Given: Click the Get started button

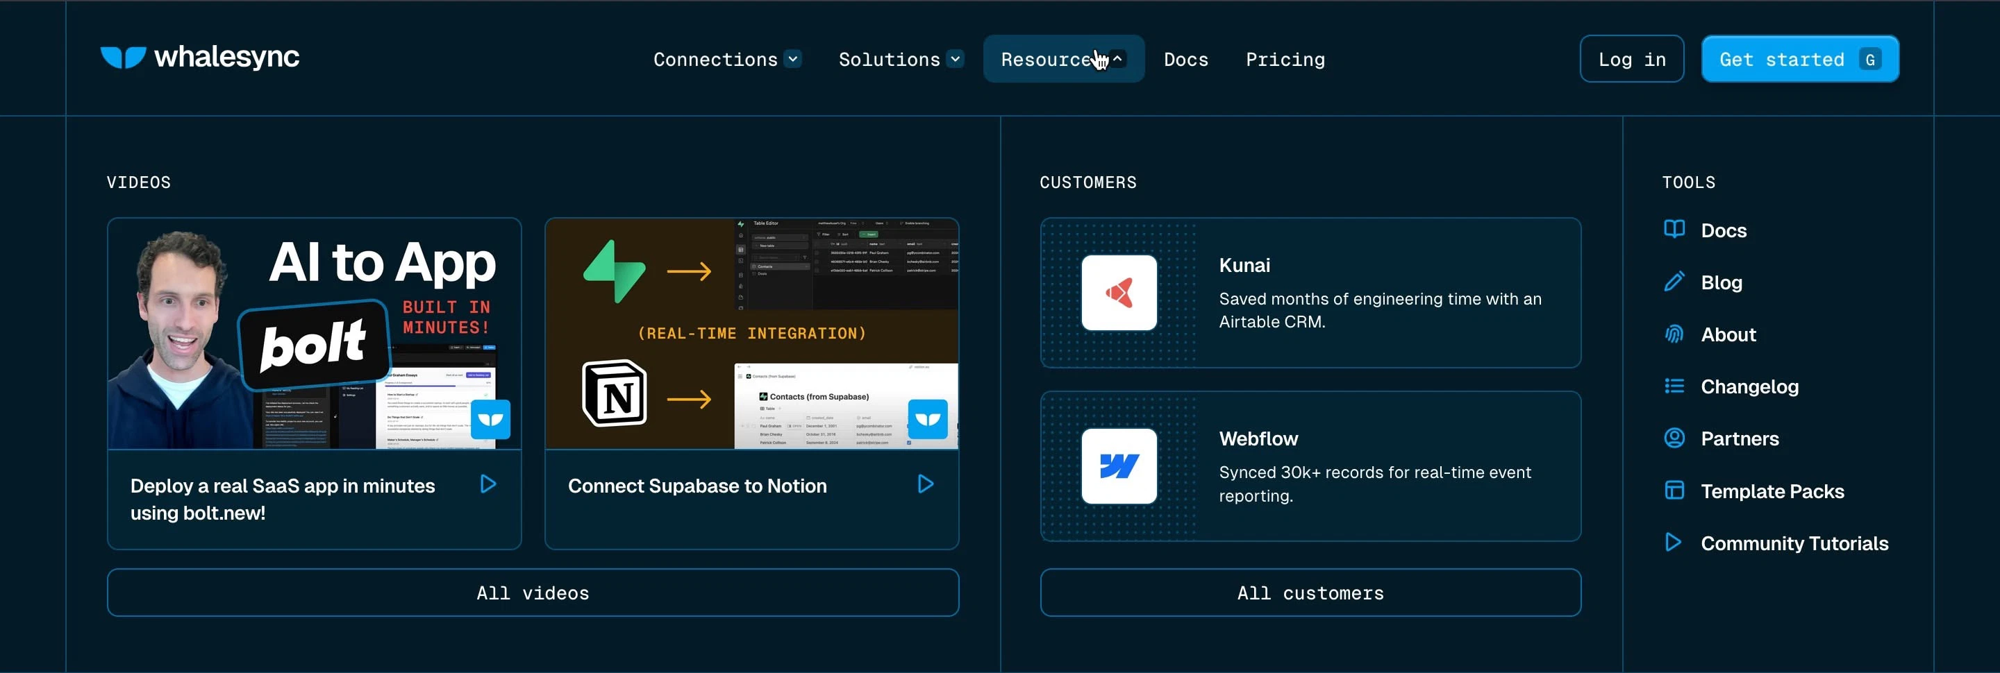Looking at the screenshot, I should point(1800,59).
